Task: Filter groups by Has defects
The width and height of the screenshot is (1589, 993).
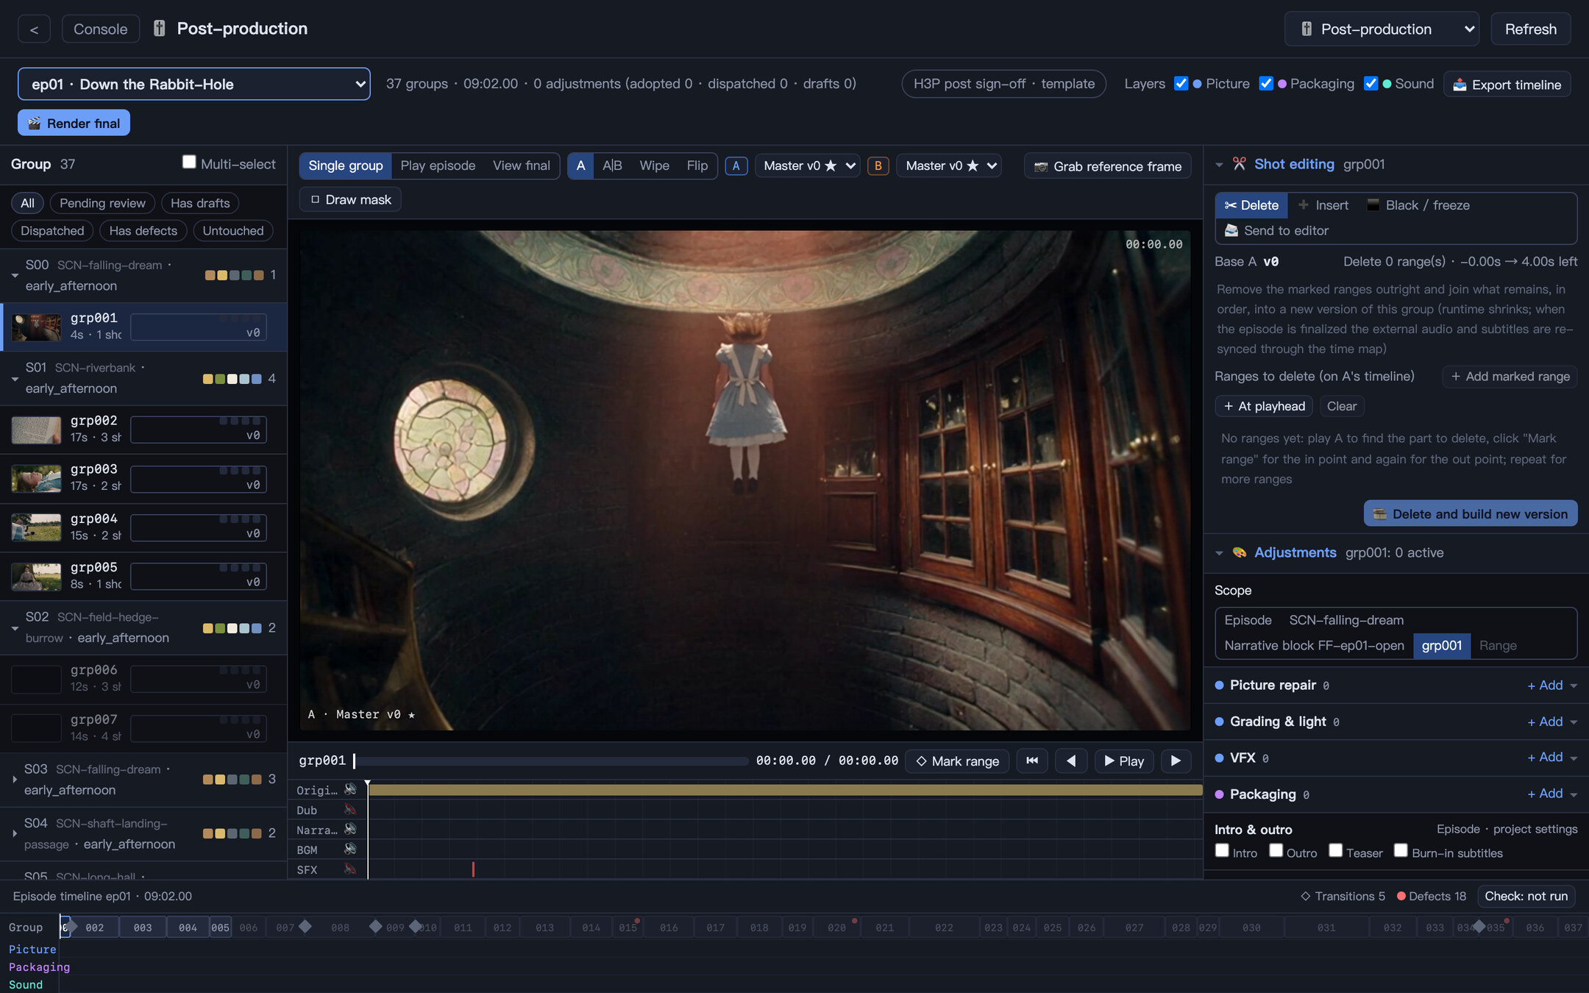Action: [143, 231]
